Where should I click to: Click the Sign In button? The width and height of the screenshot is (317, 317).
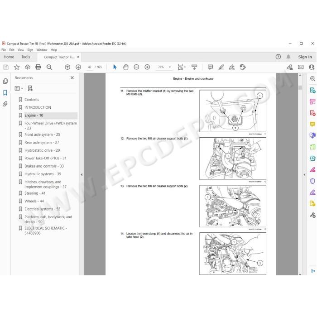point(305,57)
